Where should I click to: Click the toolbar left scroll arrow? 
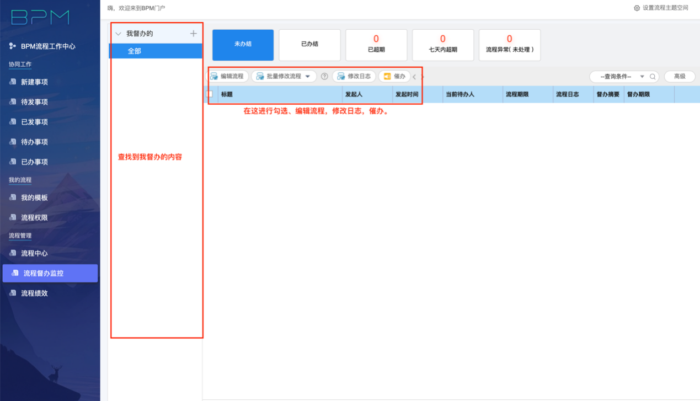pos(414,77)
